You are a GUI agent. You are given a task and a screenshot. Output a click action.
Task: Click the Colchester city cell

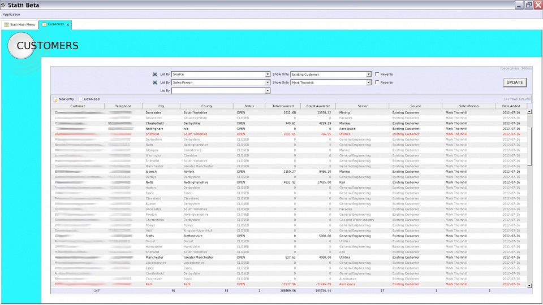point(153,278)
